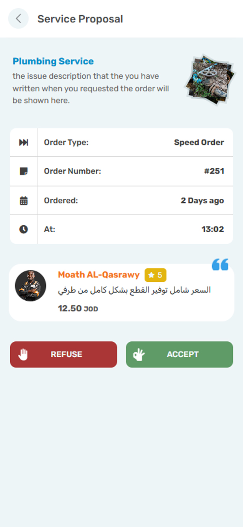Select the star inside the rating badge

coord(151,275)
